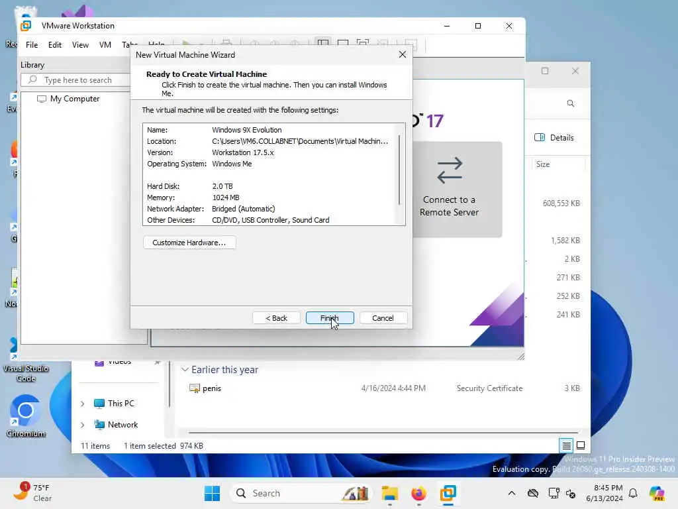The image size is (678, 509).
Task: Click the 241 KB size value
Action: click(x=568, y=315)
